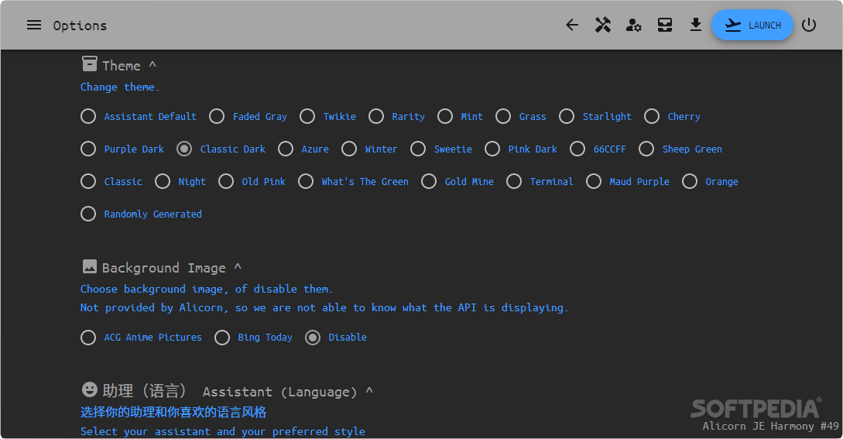Open the container manager icon
The width and height of the screenshot is (843, 439).
(665, 26)
